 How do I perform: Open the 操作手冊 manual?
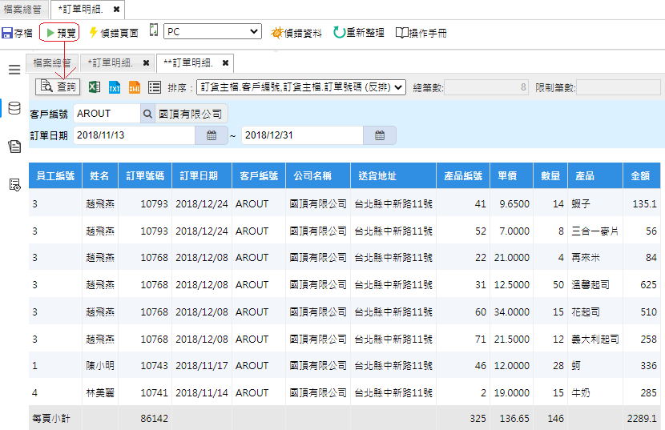[x=421, y=33]
